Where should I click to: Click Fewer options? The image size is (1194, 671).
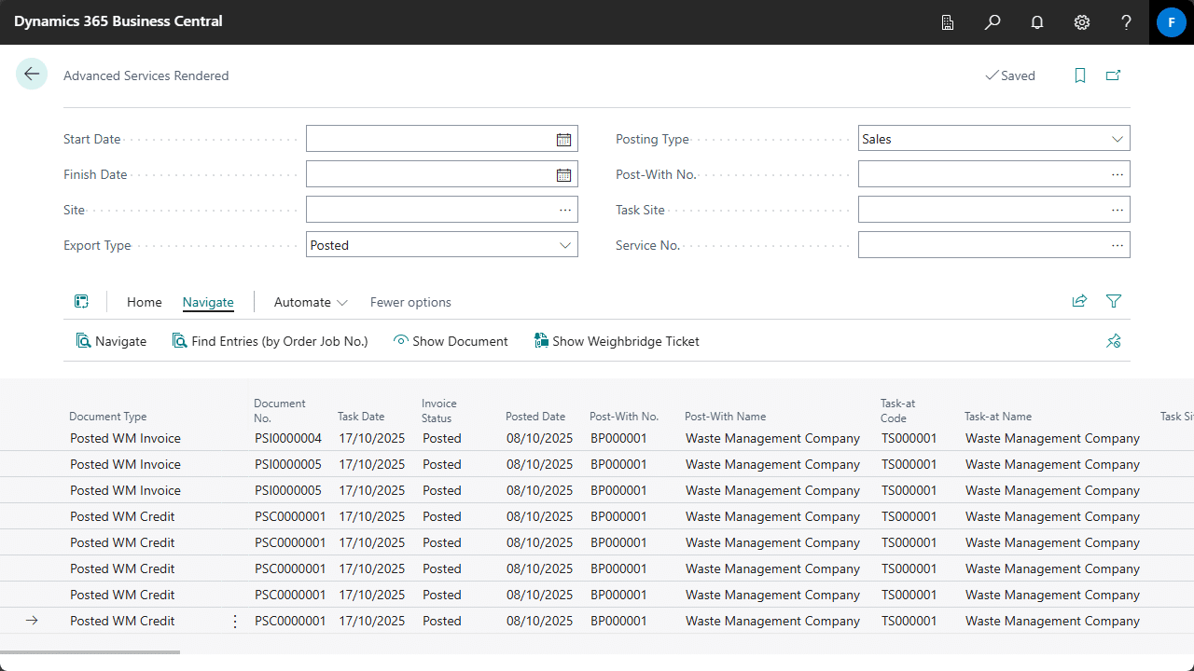(x=410, y=302)
